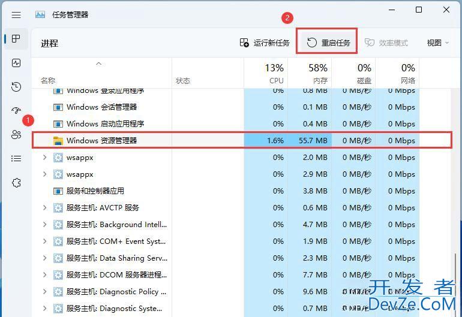The height and width of the screenshot is (317, 462).
Task: Click the gear icon for DCOM 服务器进程
Action: tap(58, 275)
